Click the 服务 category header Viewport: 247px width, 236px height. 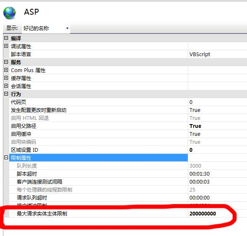click(16, 62)
